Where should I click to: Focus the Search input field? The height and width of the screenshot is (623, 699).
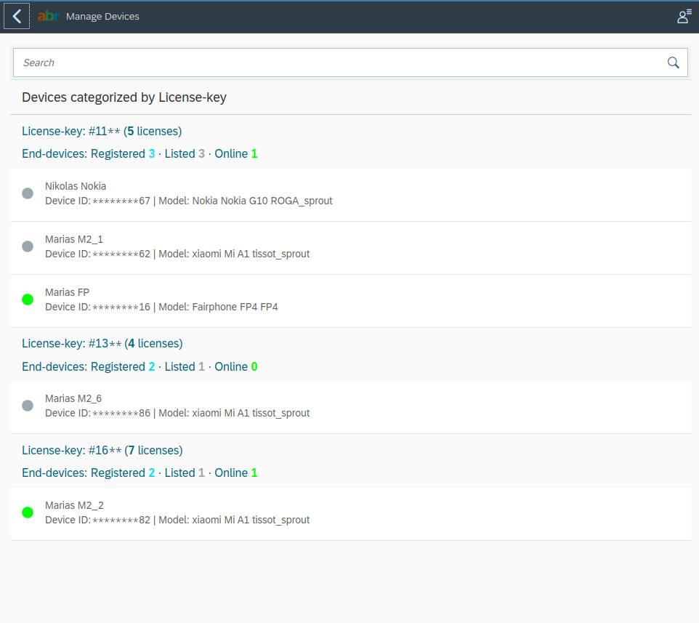(x=339, y=63)
